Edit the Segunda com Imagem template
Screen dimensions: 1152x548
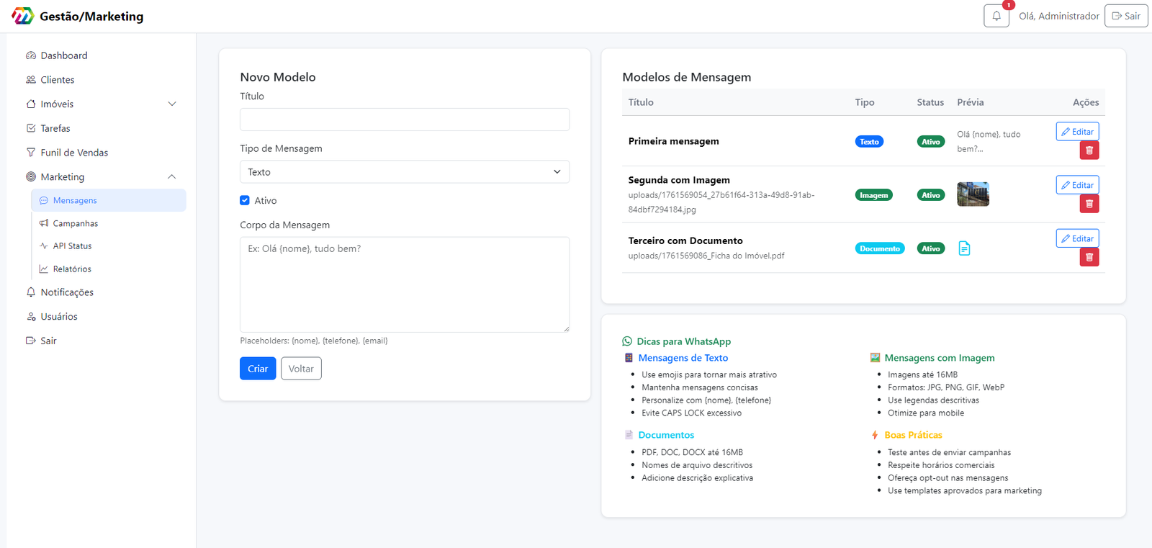1076,185
